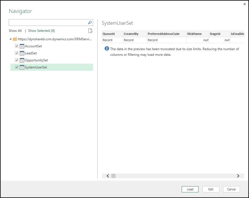
Task: Click the blue info icon in preview
Action: (x=107, y=49)
